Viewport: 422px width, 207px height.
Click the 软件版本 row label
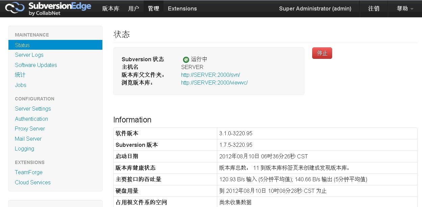click(127, 133)
